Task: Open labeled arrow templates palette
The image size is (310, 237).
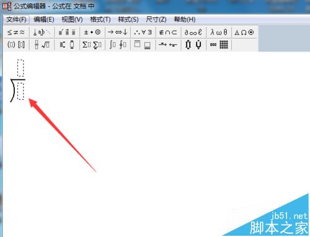Action: (168, 45)
